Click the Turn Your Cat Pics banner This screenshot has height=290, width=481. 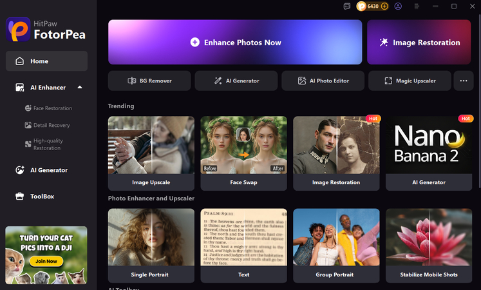tap(46, 255)
